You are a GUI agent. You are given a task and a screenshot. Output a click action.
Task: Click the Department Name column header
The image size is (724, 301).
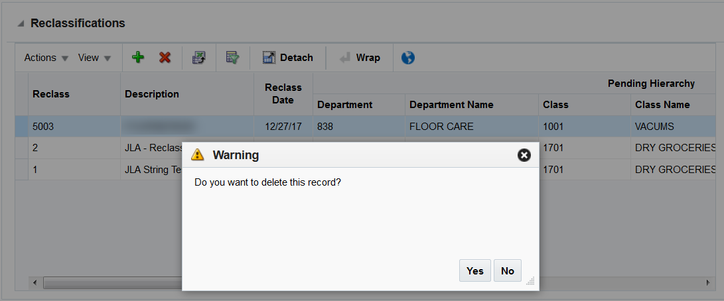471,105
